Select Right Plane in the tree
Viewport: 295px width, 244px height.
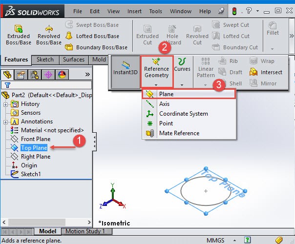coord(31,157)
